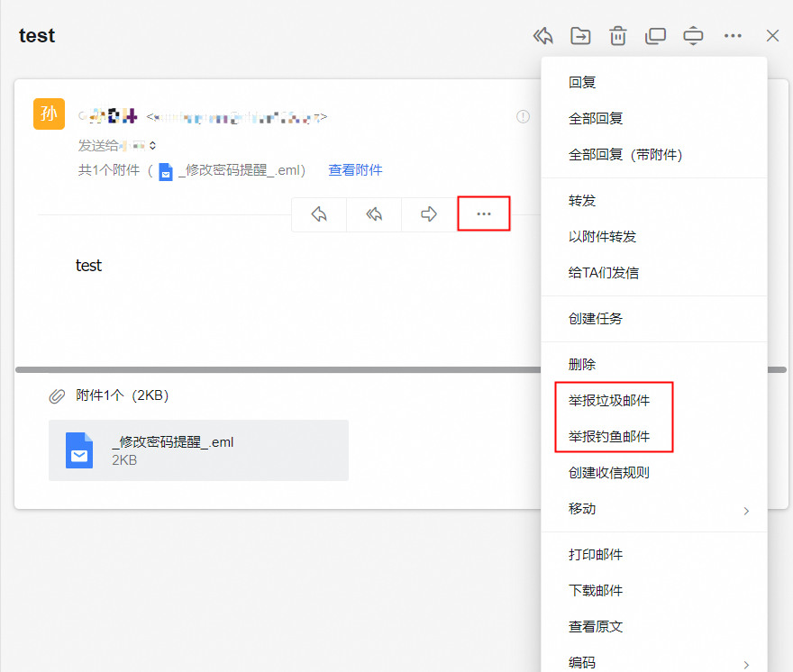Close the email reading pane
The height and width of the screenshot is (672, 793).
[772, 36]
